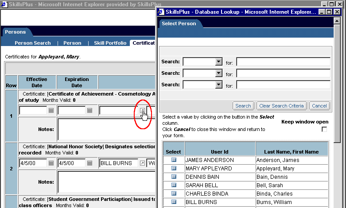Click Cancel button in lookup window
This screenshot has height=208, width=346.
(x=319, y=106)
